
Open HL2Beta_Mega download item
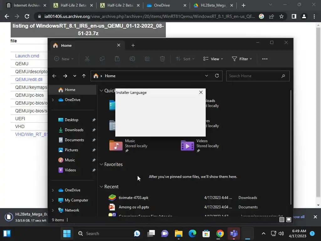(26, 217)
